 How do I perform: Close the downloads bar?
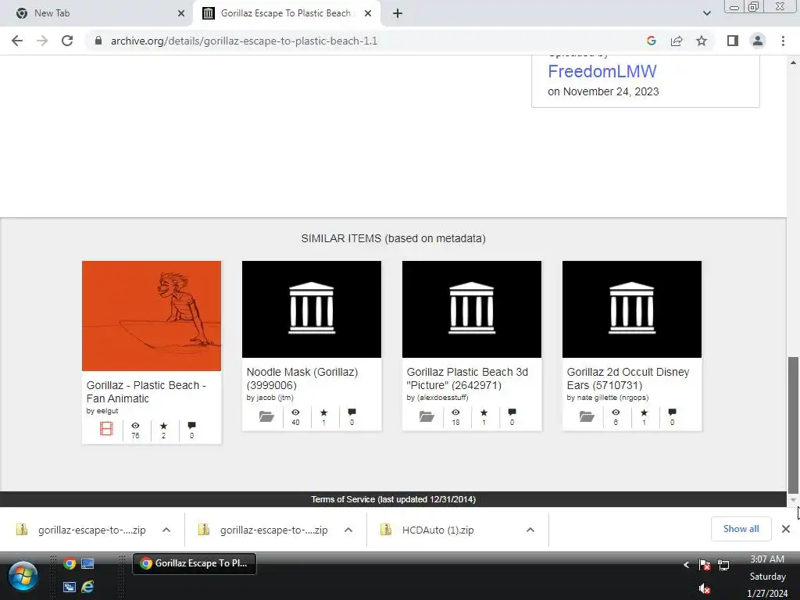[786, 529]
